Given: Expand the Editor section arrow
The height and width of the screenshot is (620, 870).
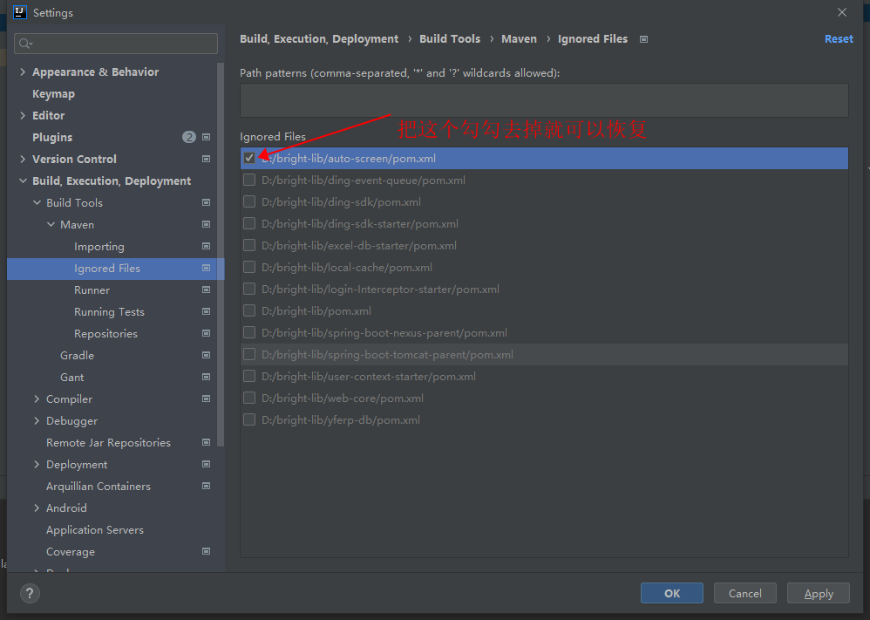Looking at the screenshot, I should click(23, 115).
